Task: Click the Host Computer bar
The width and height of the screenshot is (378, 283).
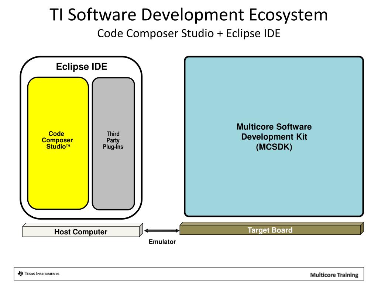Action: pos(82,230)
